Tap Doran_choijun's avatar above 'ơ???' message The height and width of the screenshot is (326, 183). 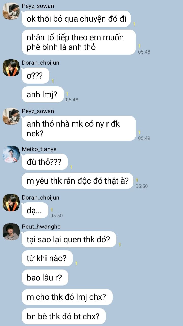pyautogui.click(x=11, y=68)
